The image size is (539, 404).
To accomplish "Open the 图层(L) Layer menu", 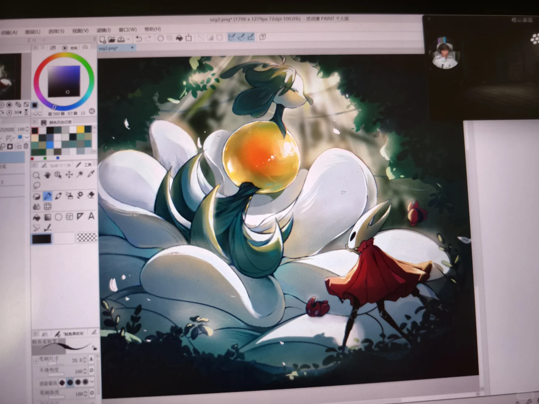I will pyautogui.click(x=33, y=32).
